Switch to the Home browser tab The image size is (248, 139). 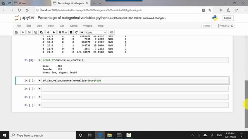32,3
